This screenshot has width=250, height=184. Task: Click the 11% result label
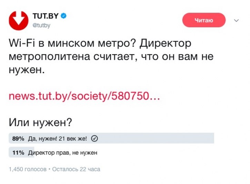tap(18, 153)
